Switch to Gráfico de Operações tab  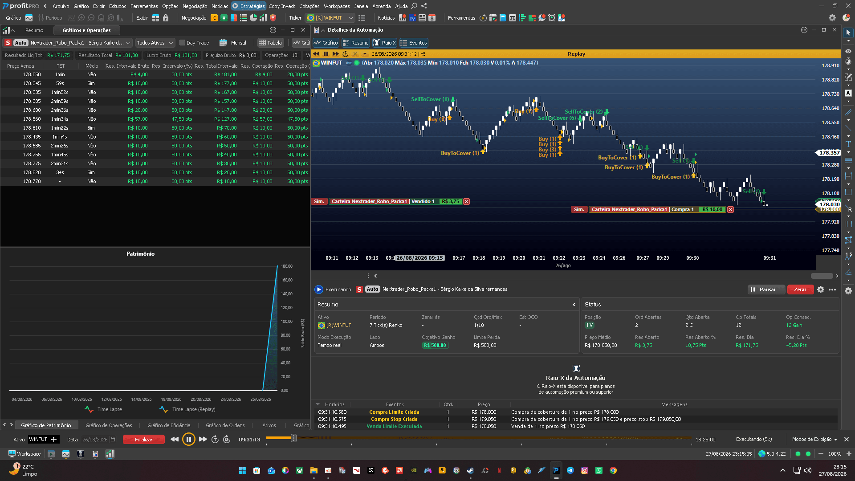(109, 425)
